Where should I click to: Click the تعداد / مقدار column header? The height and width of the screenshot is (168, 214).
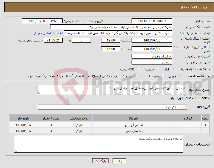(51, 118)
